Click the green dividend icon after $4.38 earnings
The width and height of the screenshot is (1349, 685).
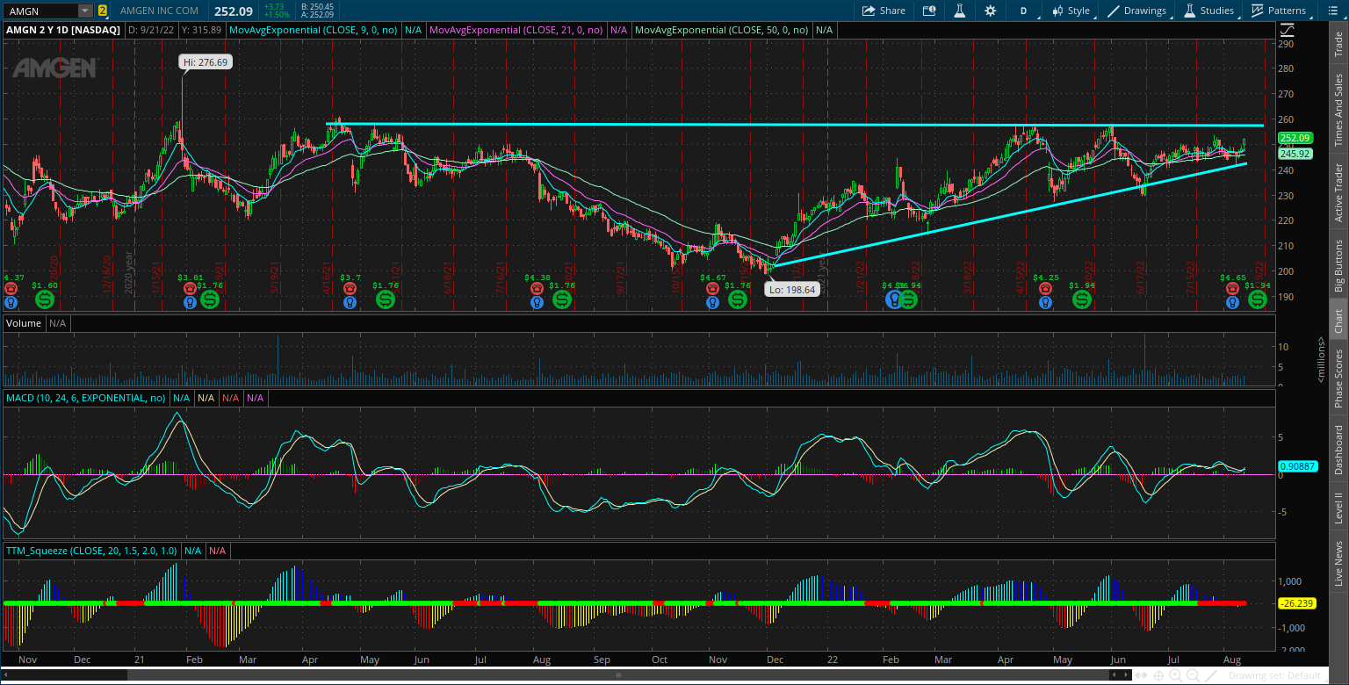(562, 299)
